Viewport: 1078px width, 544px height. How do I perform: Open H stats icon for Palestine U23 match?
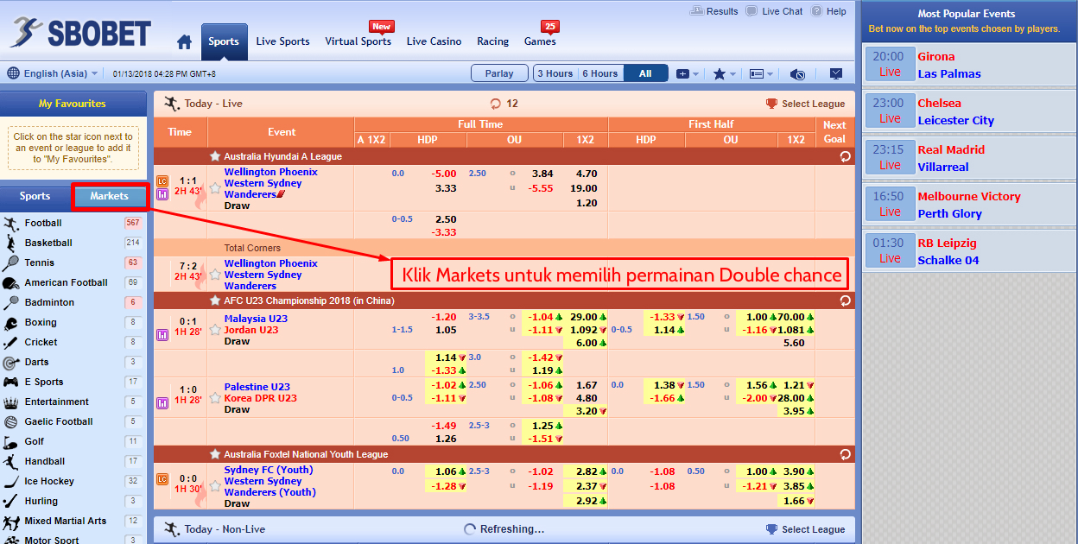[x=162, y=403]
